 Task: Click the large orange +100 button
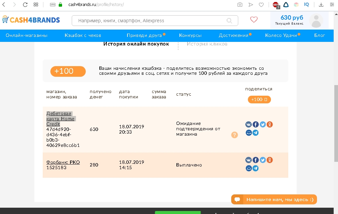[68, 71]
